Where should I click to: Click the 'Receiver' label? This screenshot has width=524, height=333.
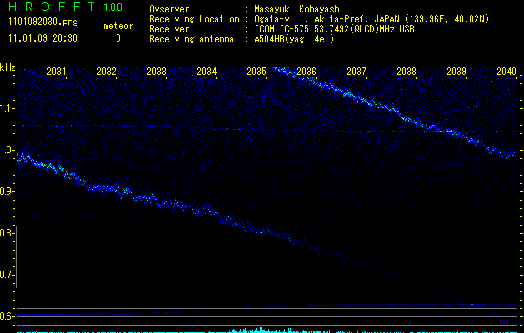coord(169,29)
